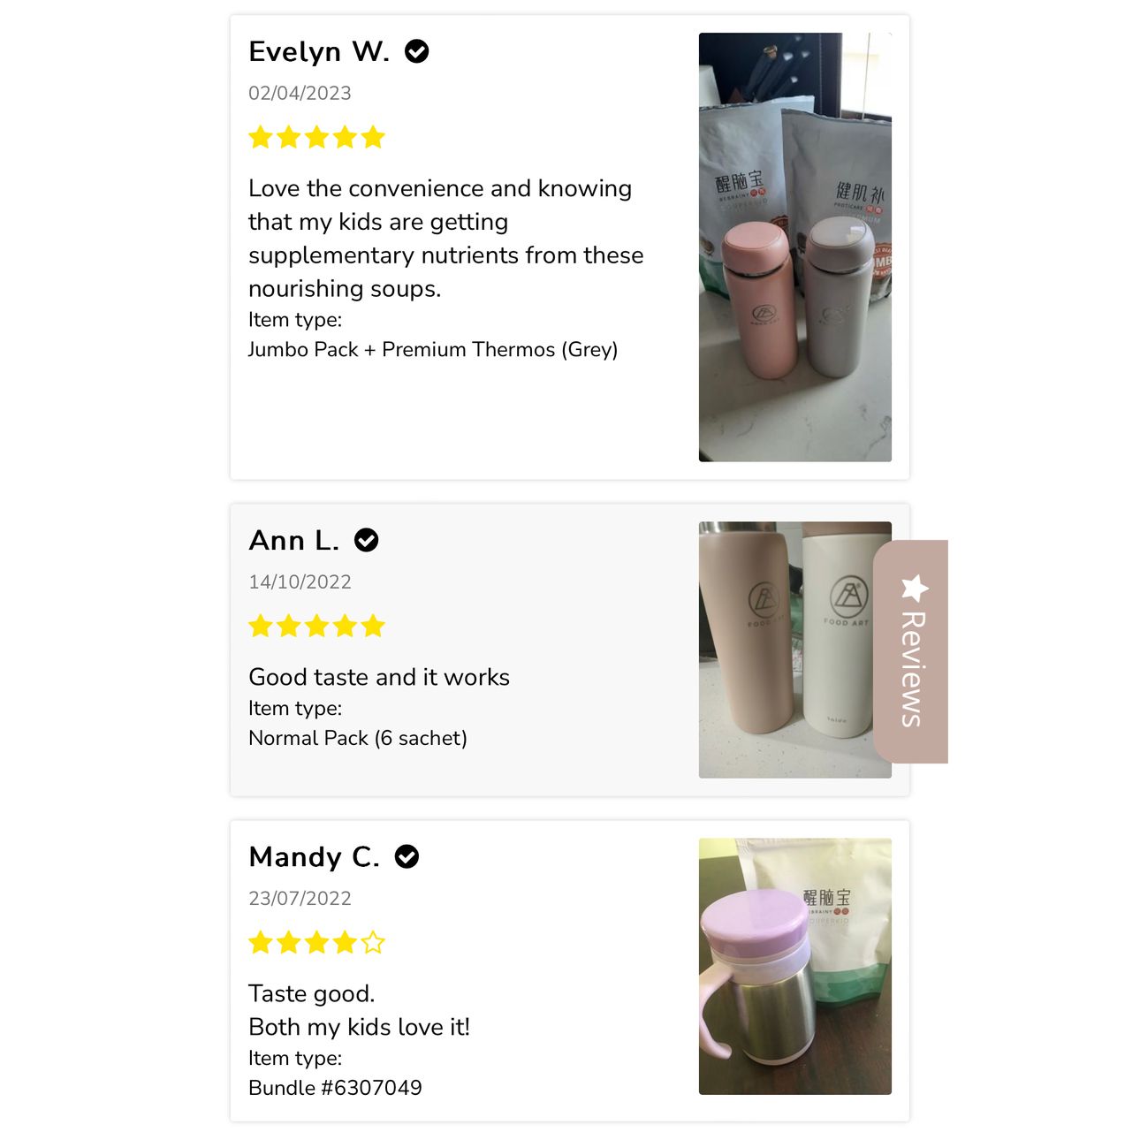This screenshot has width=1140, height=1140.
Task: Click item type Jumbo Pack + Premium Thermos
Action: tap(433, 350)
